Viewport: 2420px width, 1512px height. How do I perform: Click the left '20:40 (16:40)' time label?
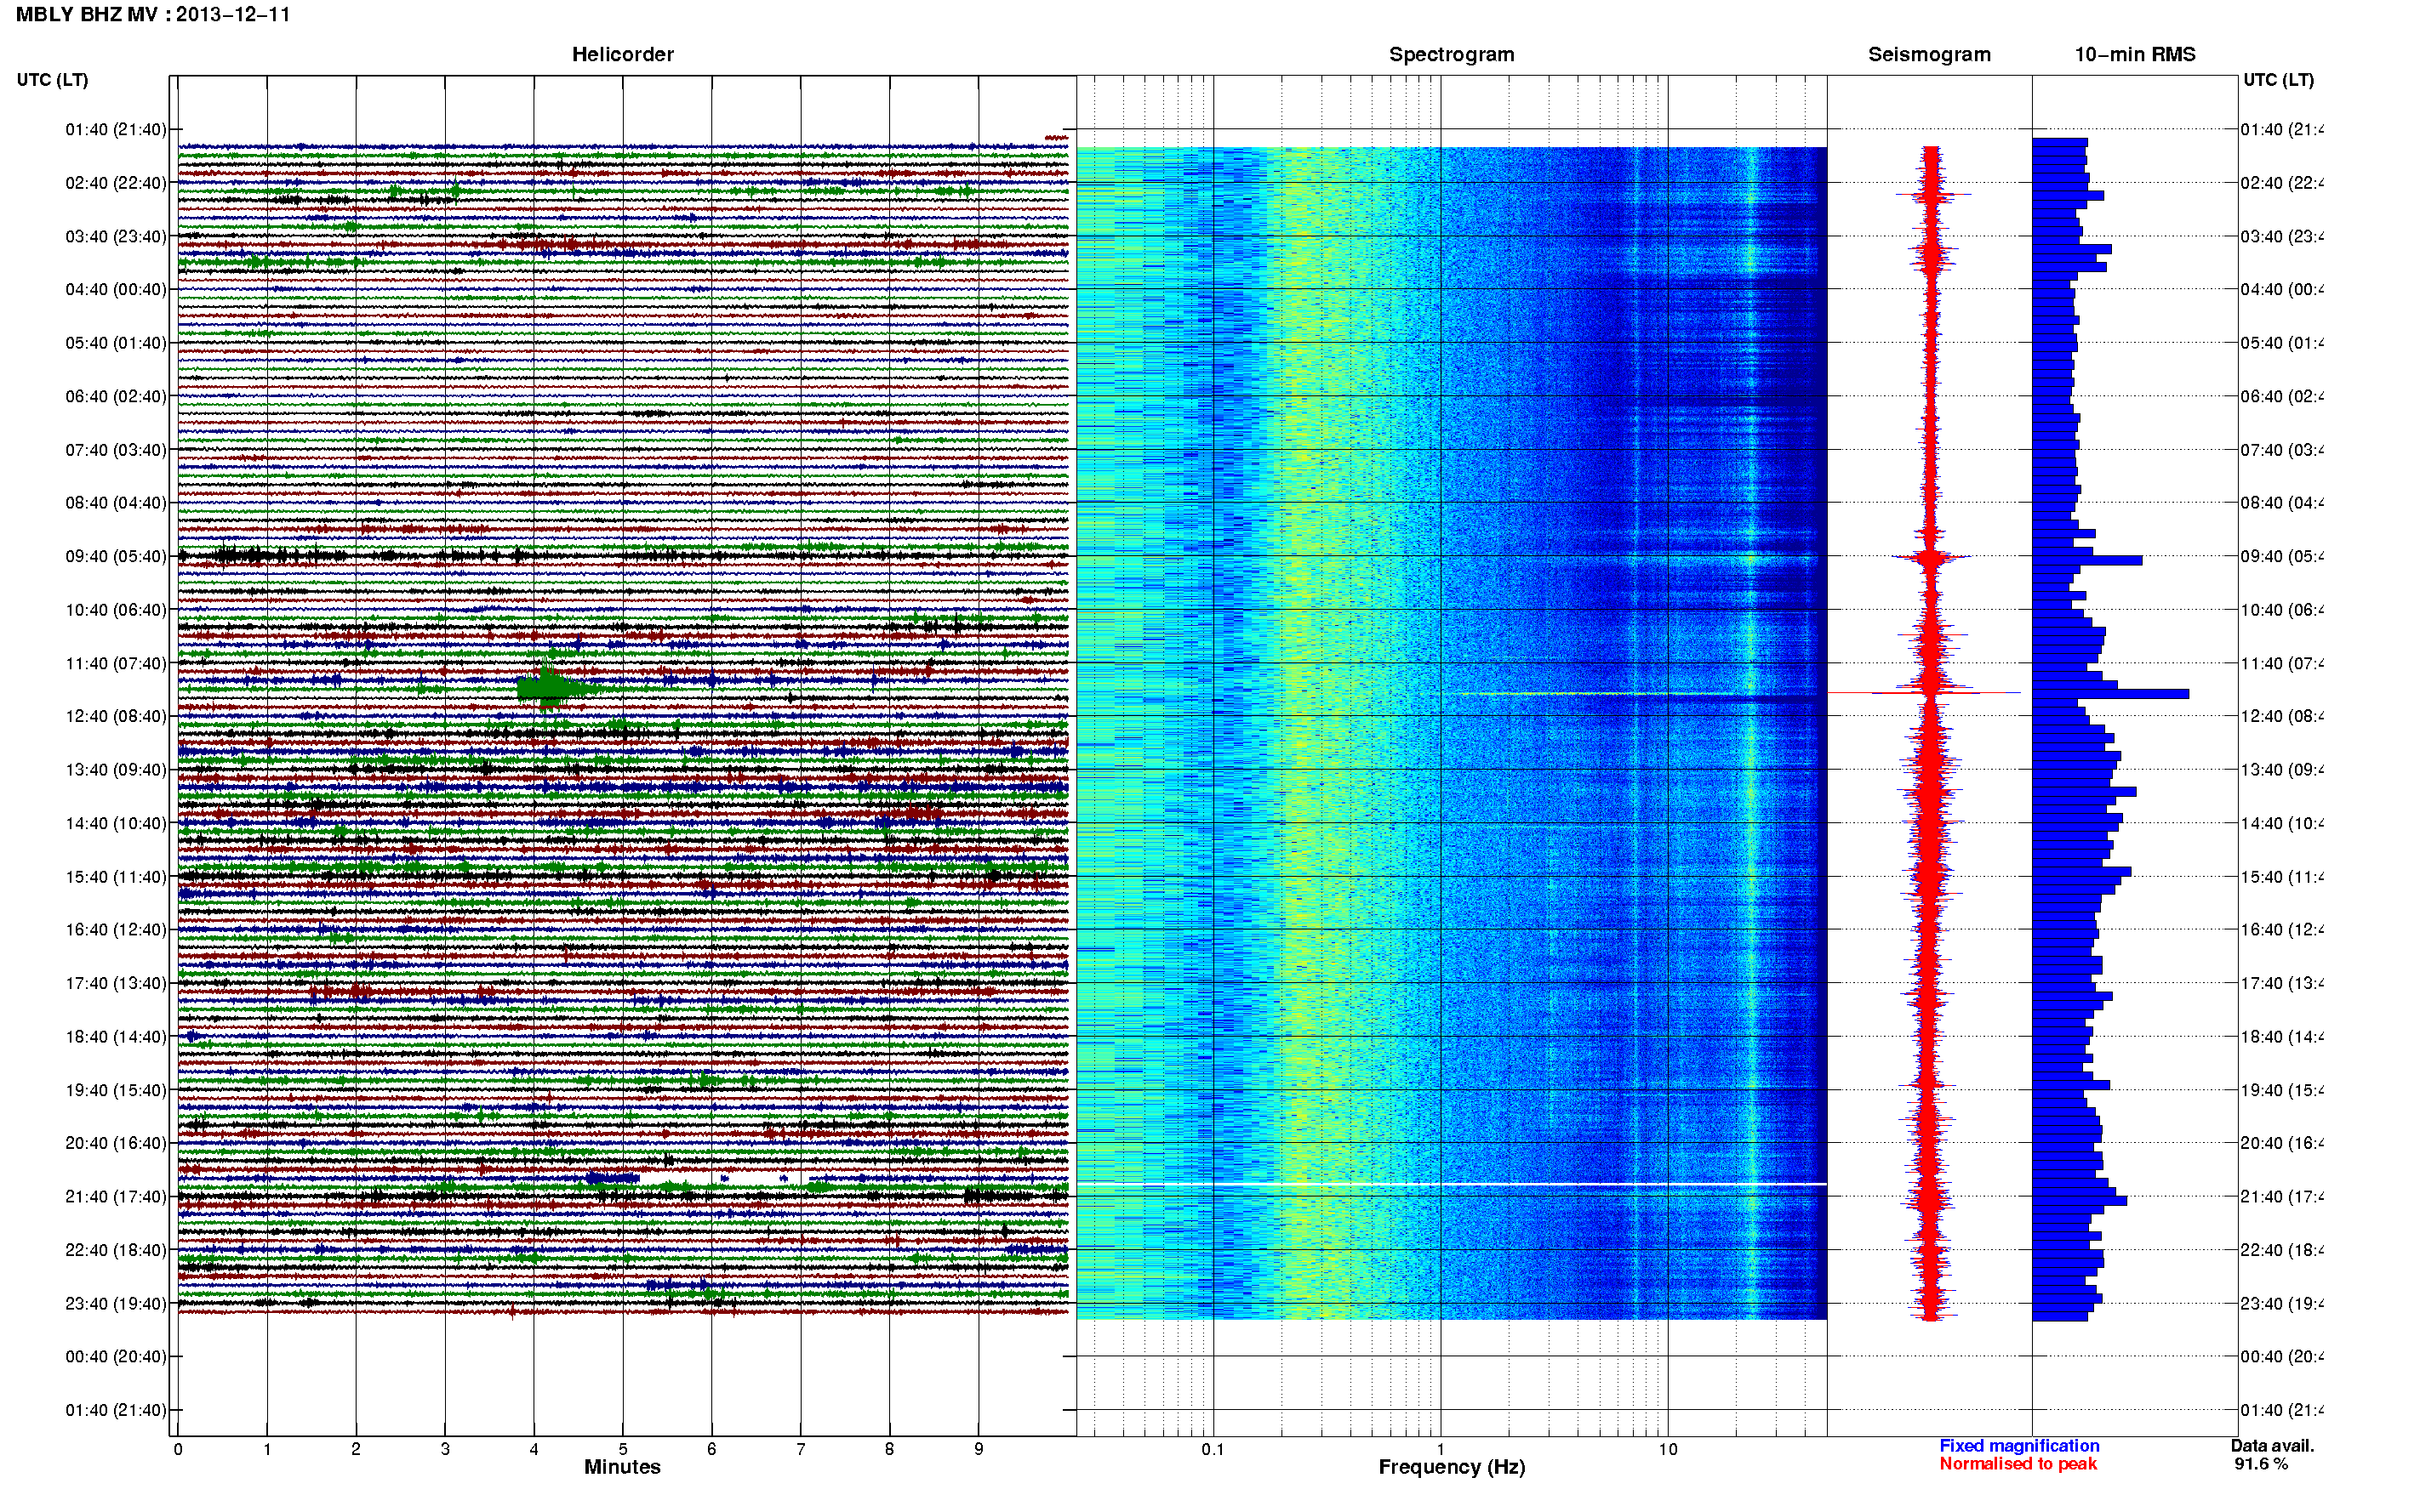click(x=116, y=1143)
